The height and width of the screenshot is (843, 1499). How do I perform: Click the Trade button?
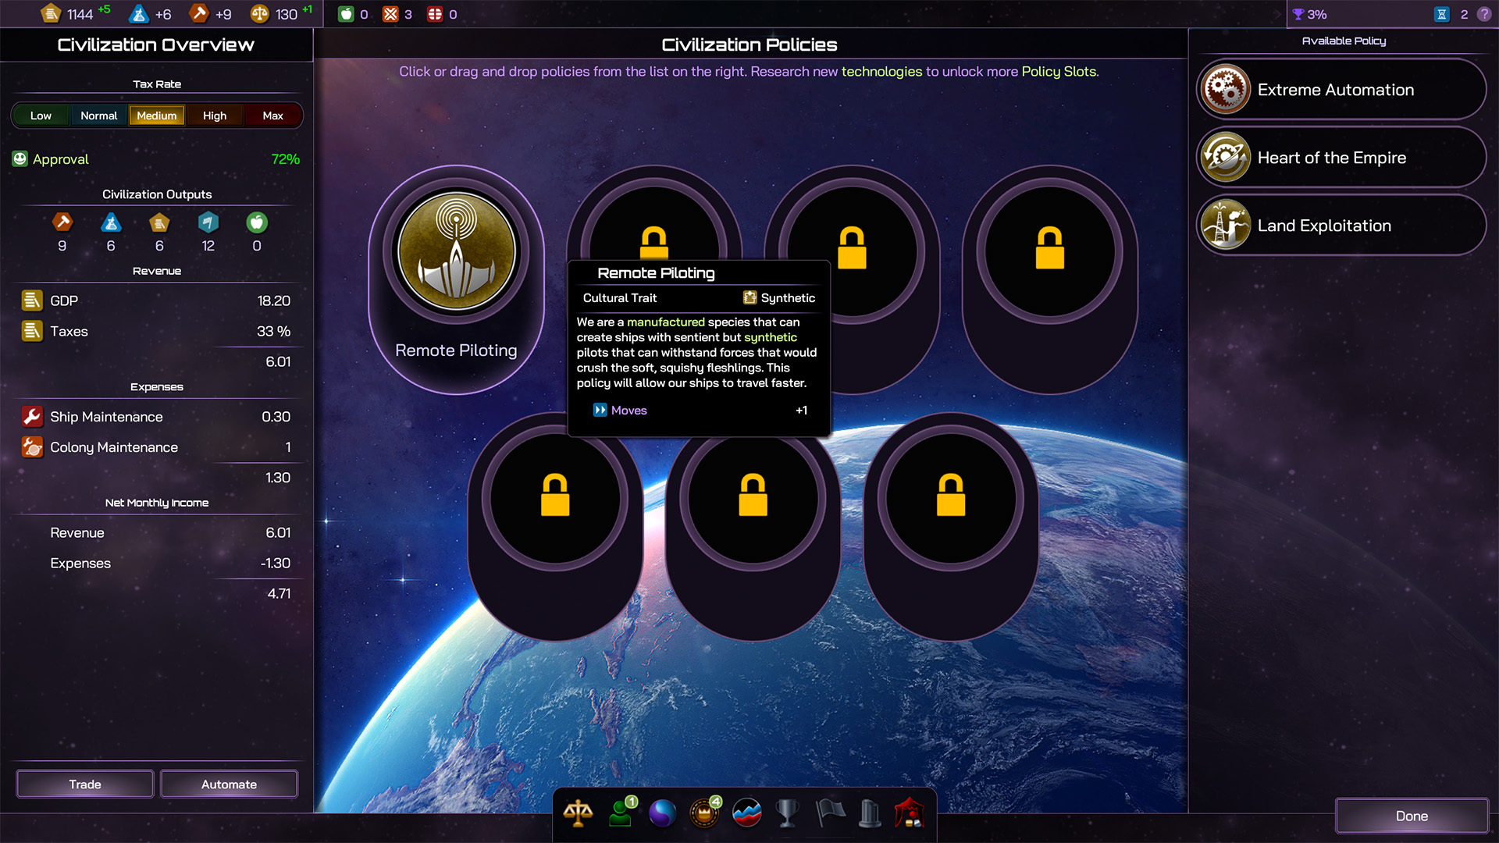(85, 784)
